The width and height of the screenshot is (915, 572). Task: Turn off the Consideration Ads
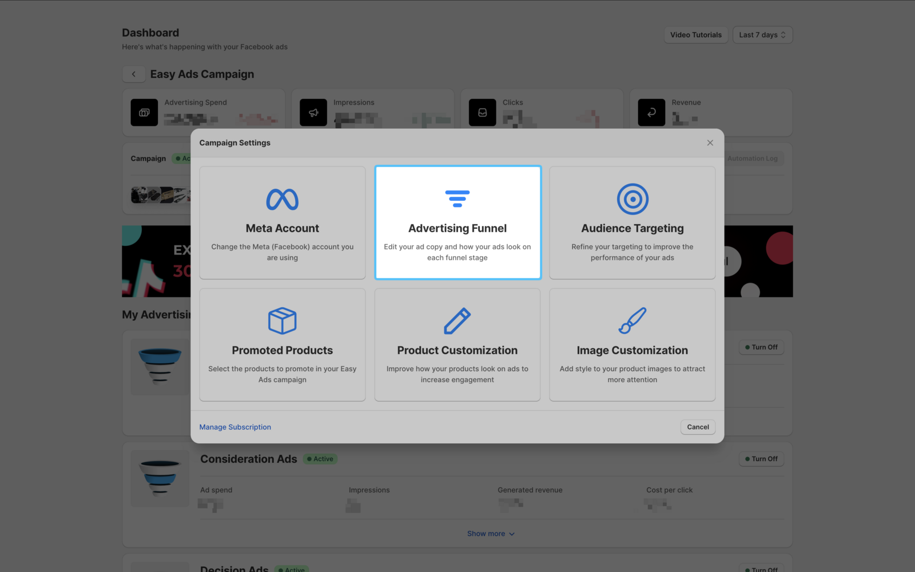(x=761, y=459)
